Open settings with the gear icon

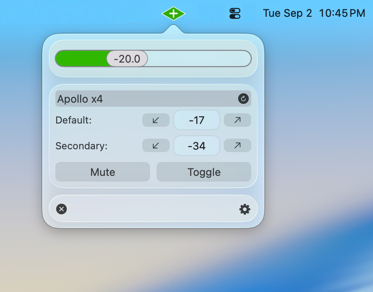245,209
